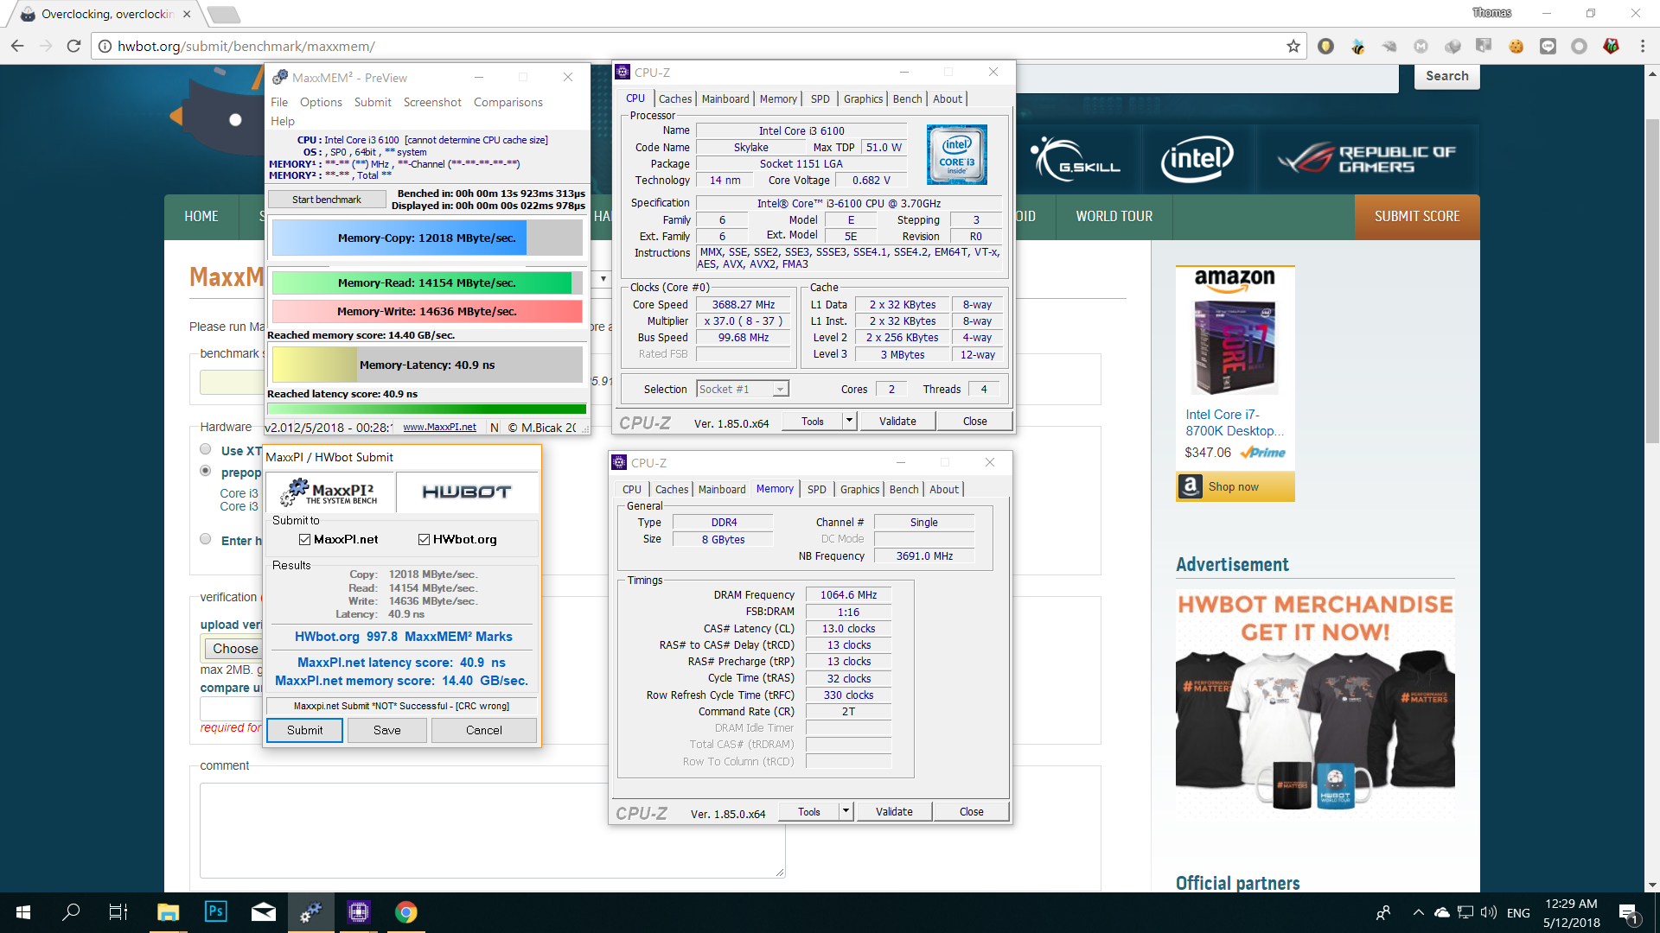Viewport: 1660px width, 933px height.
Task: Click the HWBOT logo in submit dialog
Action: (x=467, y=492)
